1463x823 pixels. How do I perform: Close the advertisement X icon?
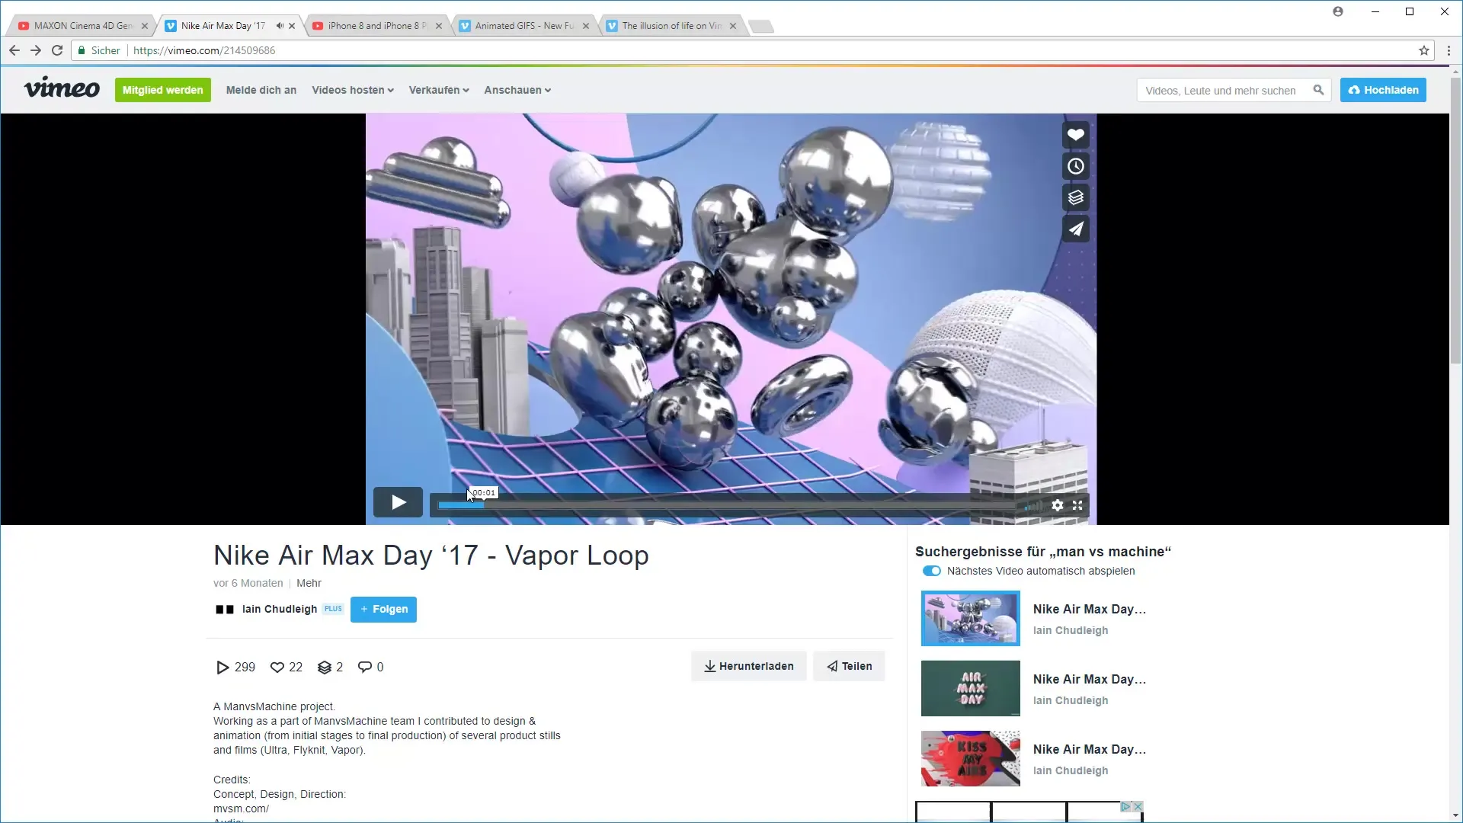[x=1138, y=806]
